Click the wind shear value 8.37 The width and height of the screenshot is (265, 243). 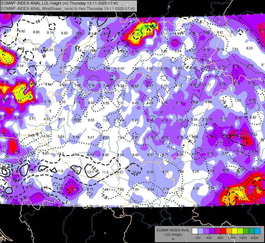pos(151,155)
